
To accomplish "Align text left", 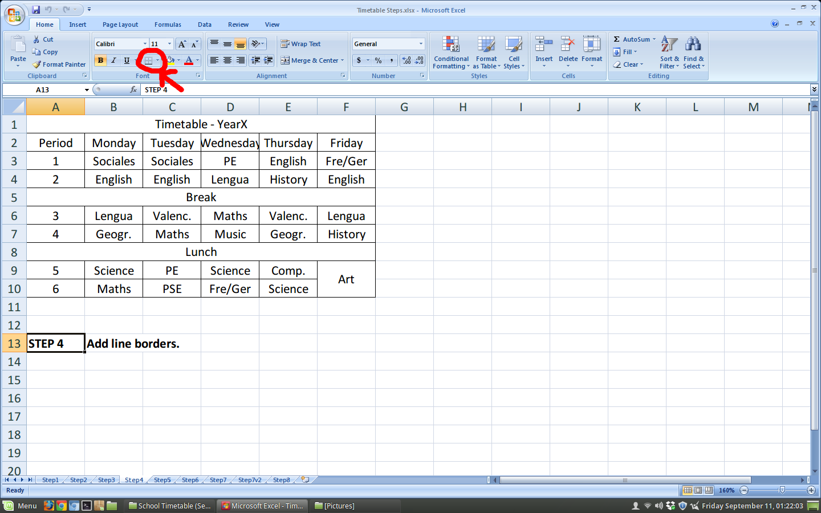I will coord(214,60).
